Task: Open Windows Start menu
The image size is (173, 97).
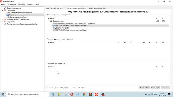Action: [3, 95]
